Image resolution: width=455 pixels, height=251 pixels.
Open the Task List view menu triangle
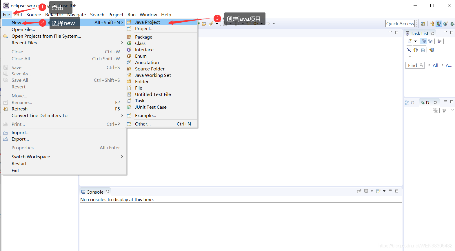tap(410, 56)
